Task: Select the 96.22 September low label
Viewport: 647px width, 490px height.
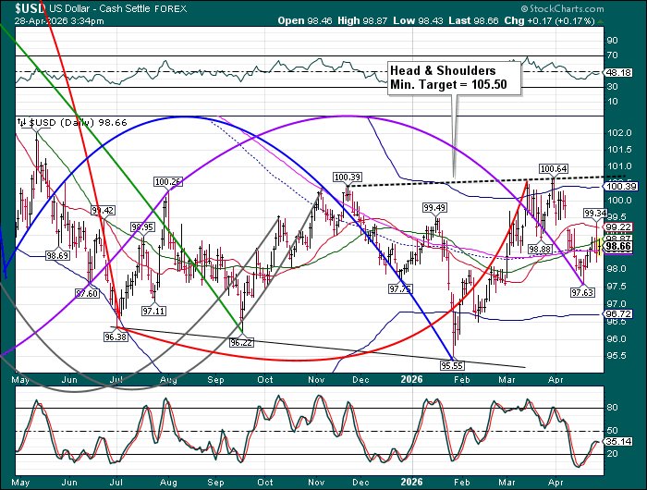Action: [x=241, y=342]
